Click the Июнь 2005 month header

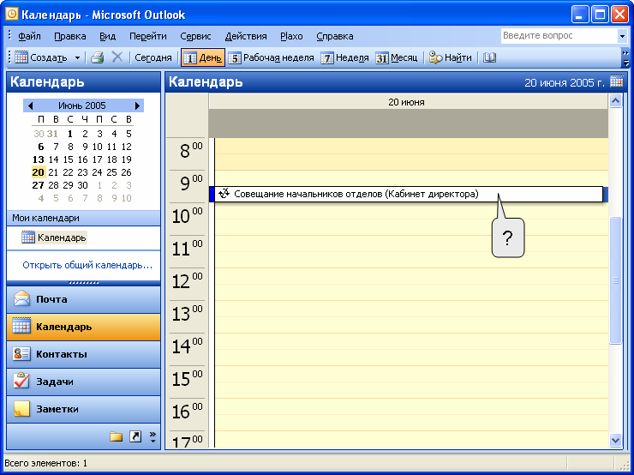(x=82, y=105)
